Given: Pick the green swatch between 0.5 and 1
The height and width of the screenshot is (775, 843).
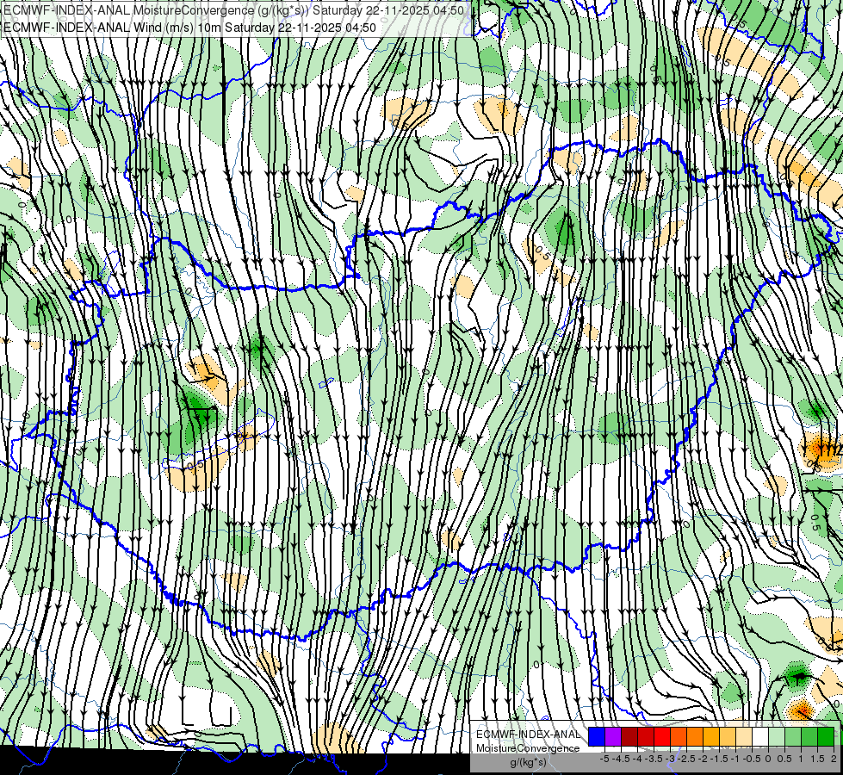Looking at the screenshot, I should (793, 736).
